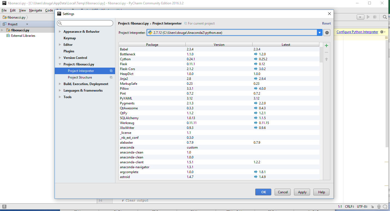Image resolution: width=390 pixels, height=211 pixels.
Task: Open the Project Interpreter dropdown
Action: tap(320, 33)
